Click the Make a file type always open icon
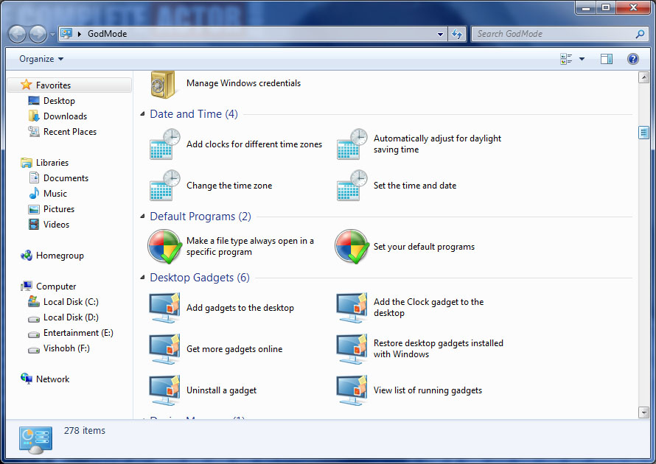This screenshot has width=656, height=464. tap(165, 246)
